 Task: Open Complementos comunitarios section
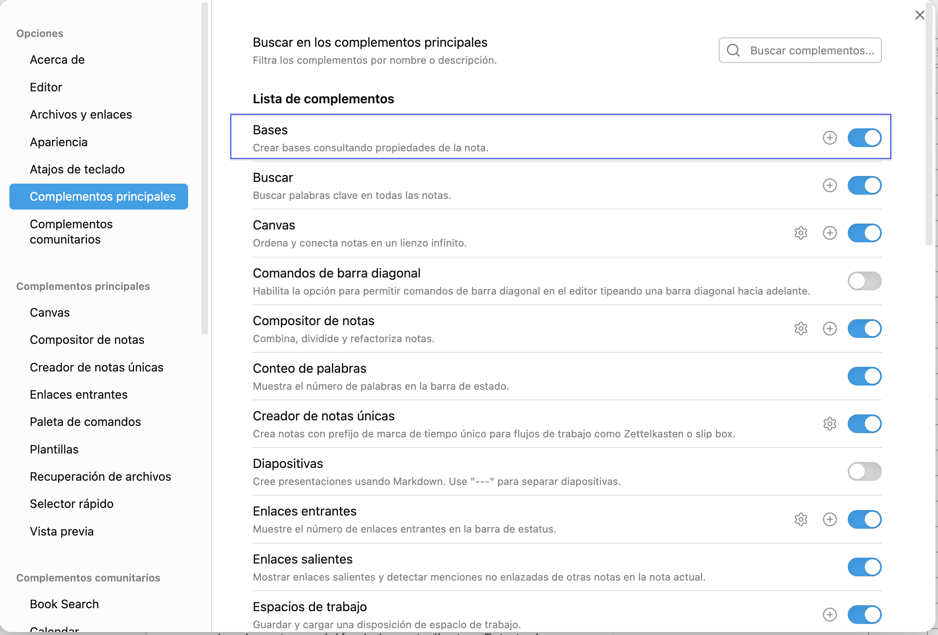(x=71, y=232)
